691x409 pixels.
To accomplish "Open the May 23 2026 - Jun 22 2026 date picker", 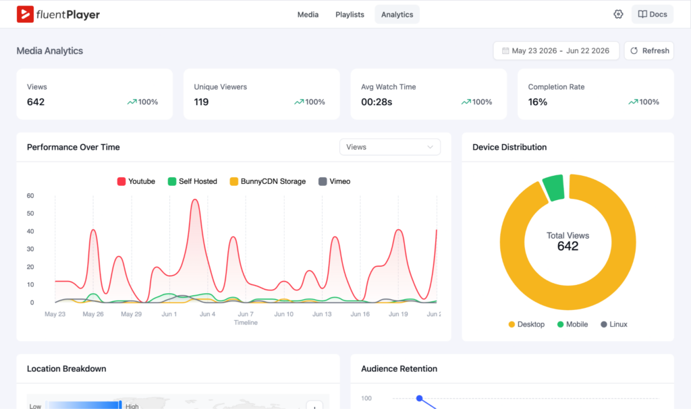I will [556, 51].
